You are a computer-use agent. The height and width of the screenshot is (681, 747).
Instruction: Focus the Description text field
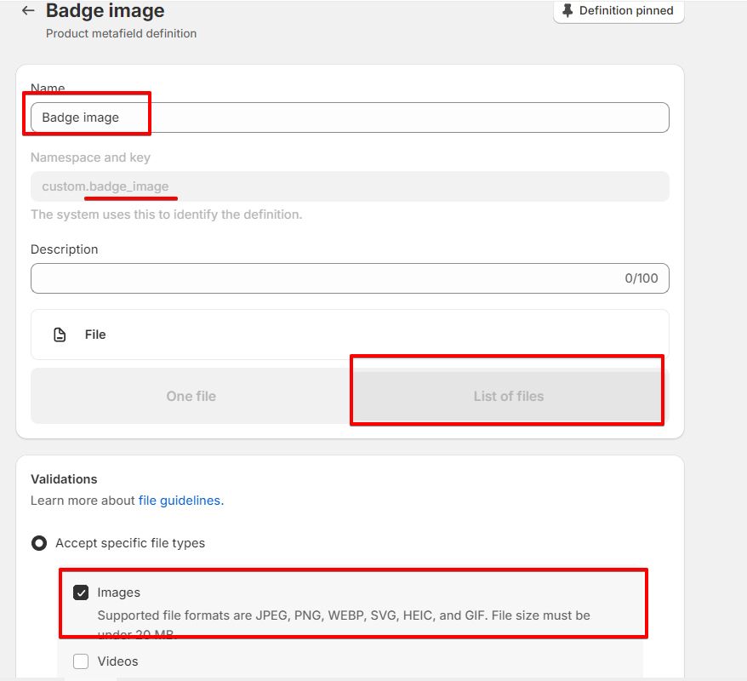pos(323,278)
